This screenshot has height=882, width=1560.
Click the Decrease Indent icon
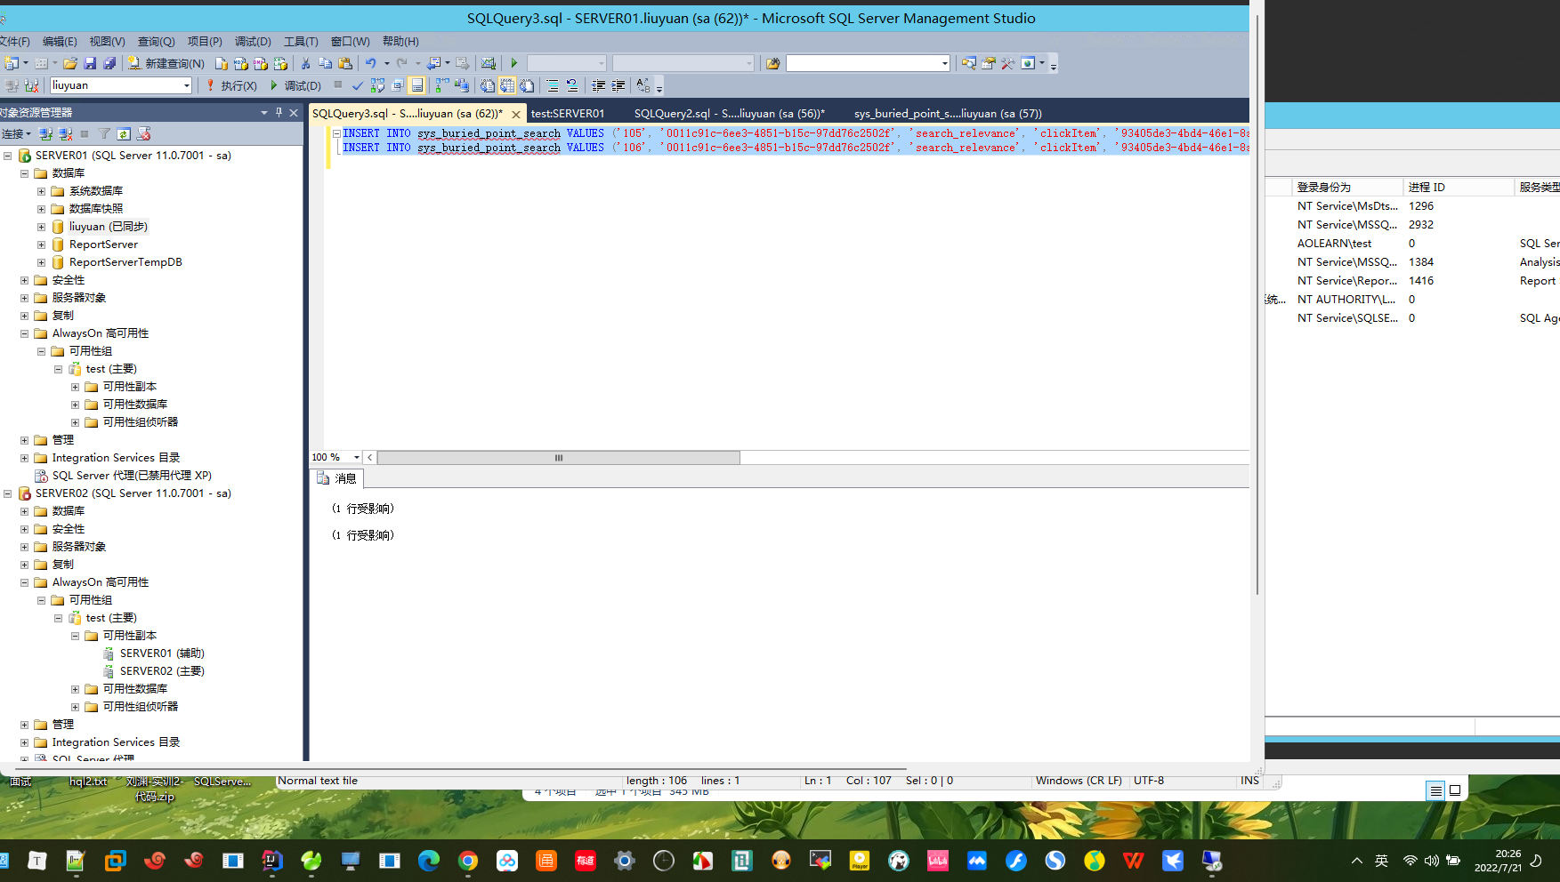coord(598,85)
